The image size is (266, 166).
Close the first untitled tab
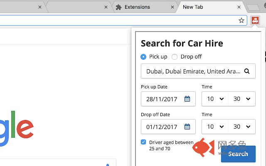click(x=40, y=7)
